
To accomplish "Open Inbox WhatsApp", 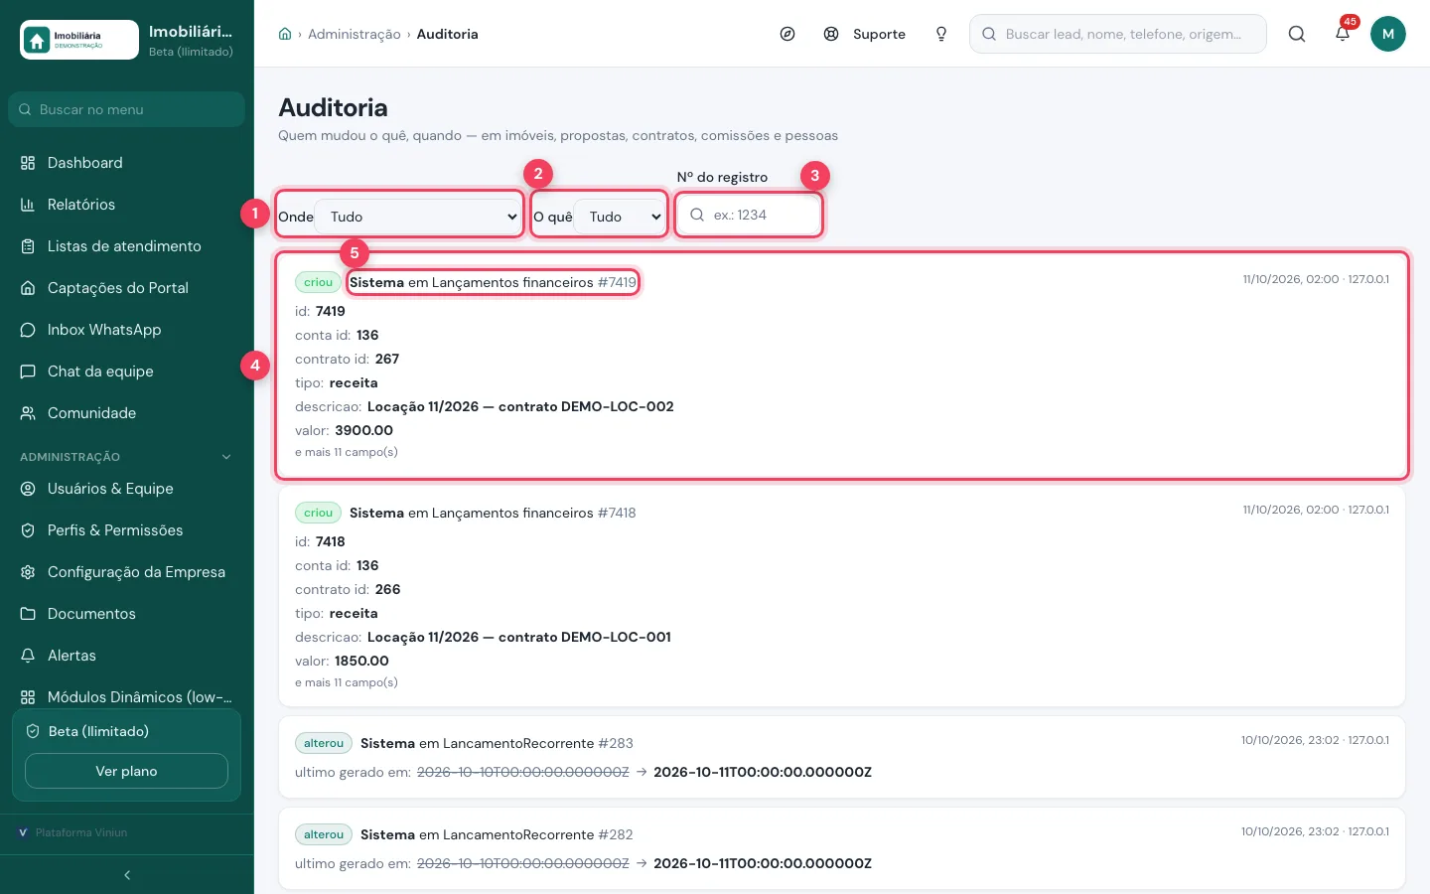I will pyautogui.click(x=126, y=330).
